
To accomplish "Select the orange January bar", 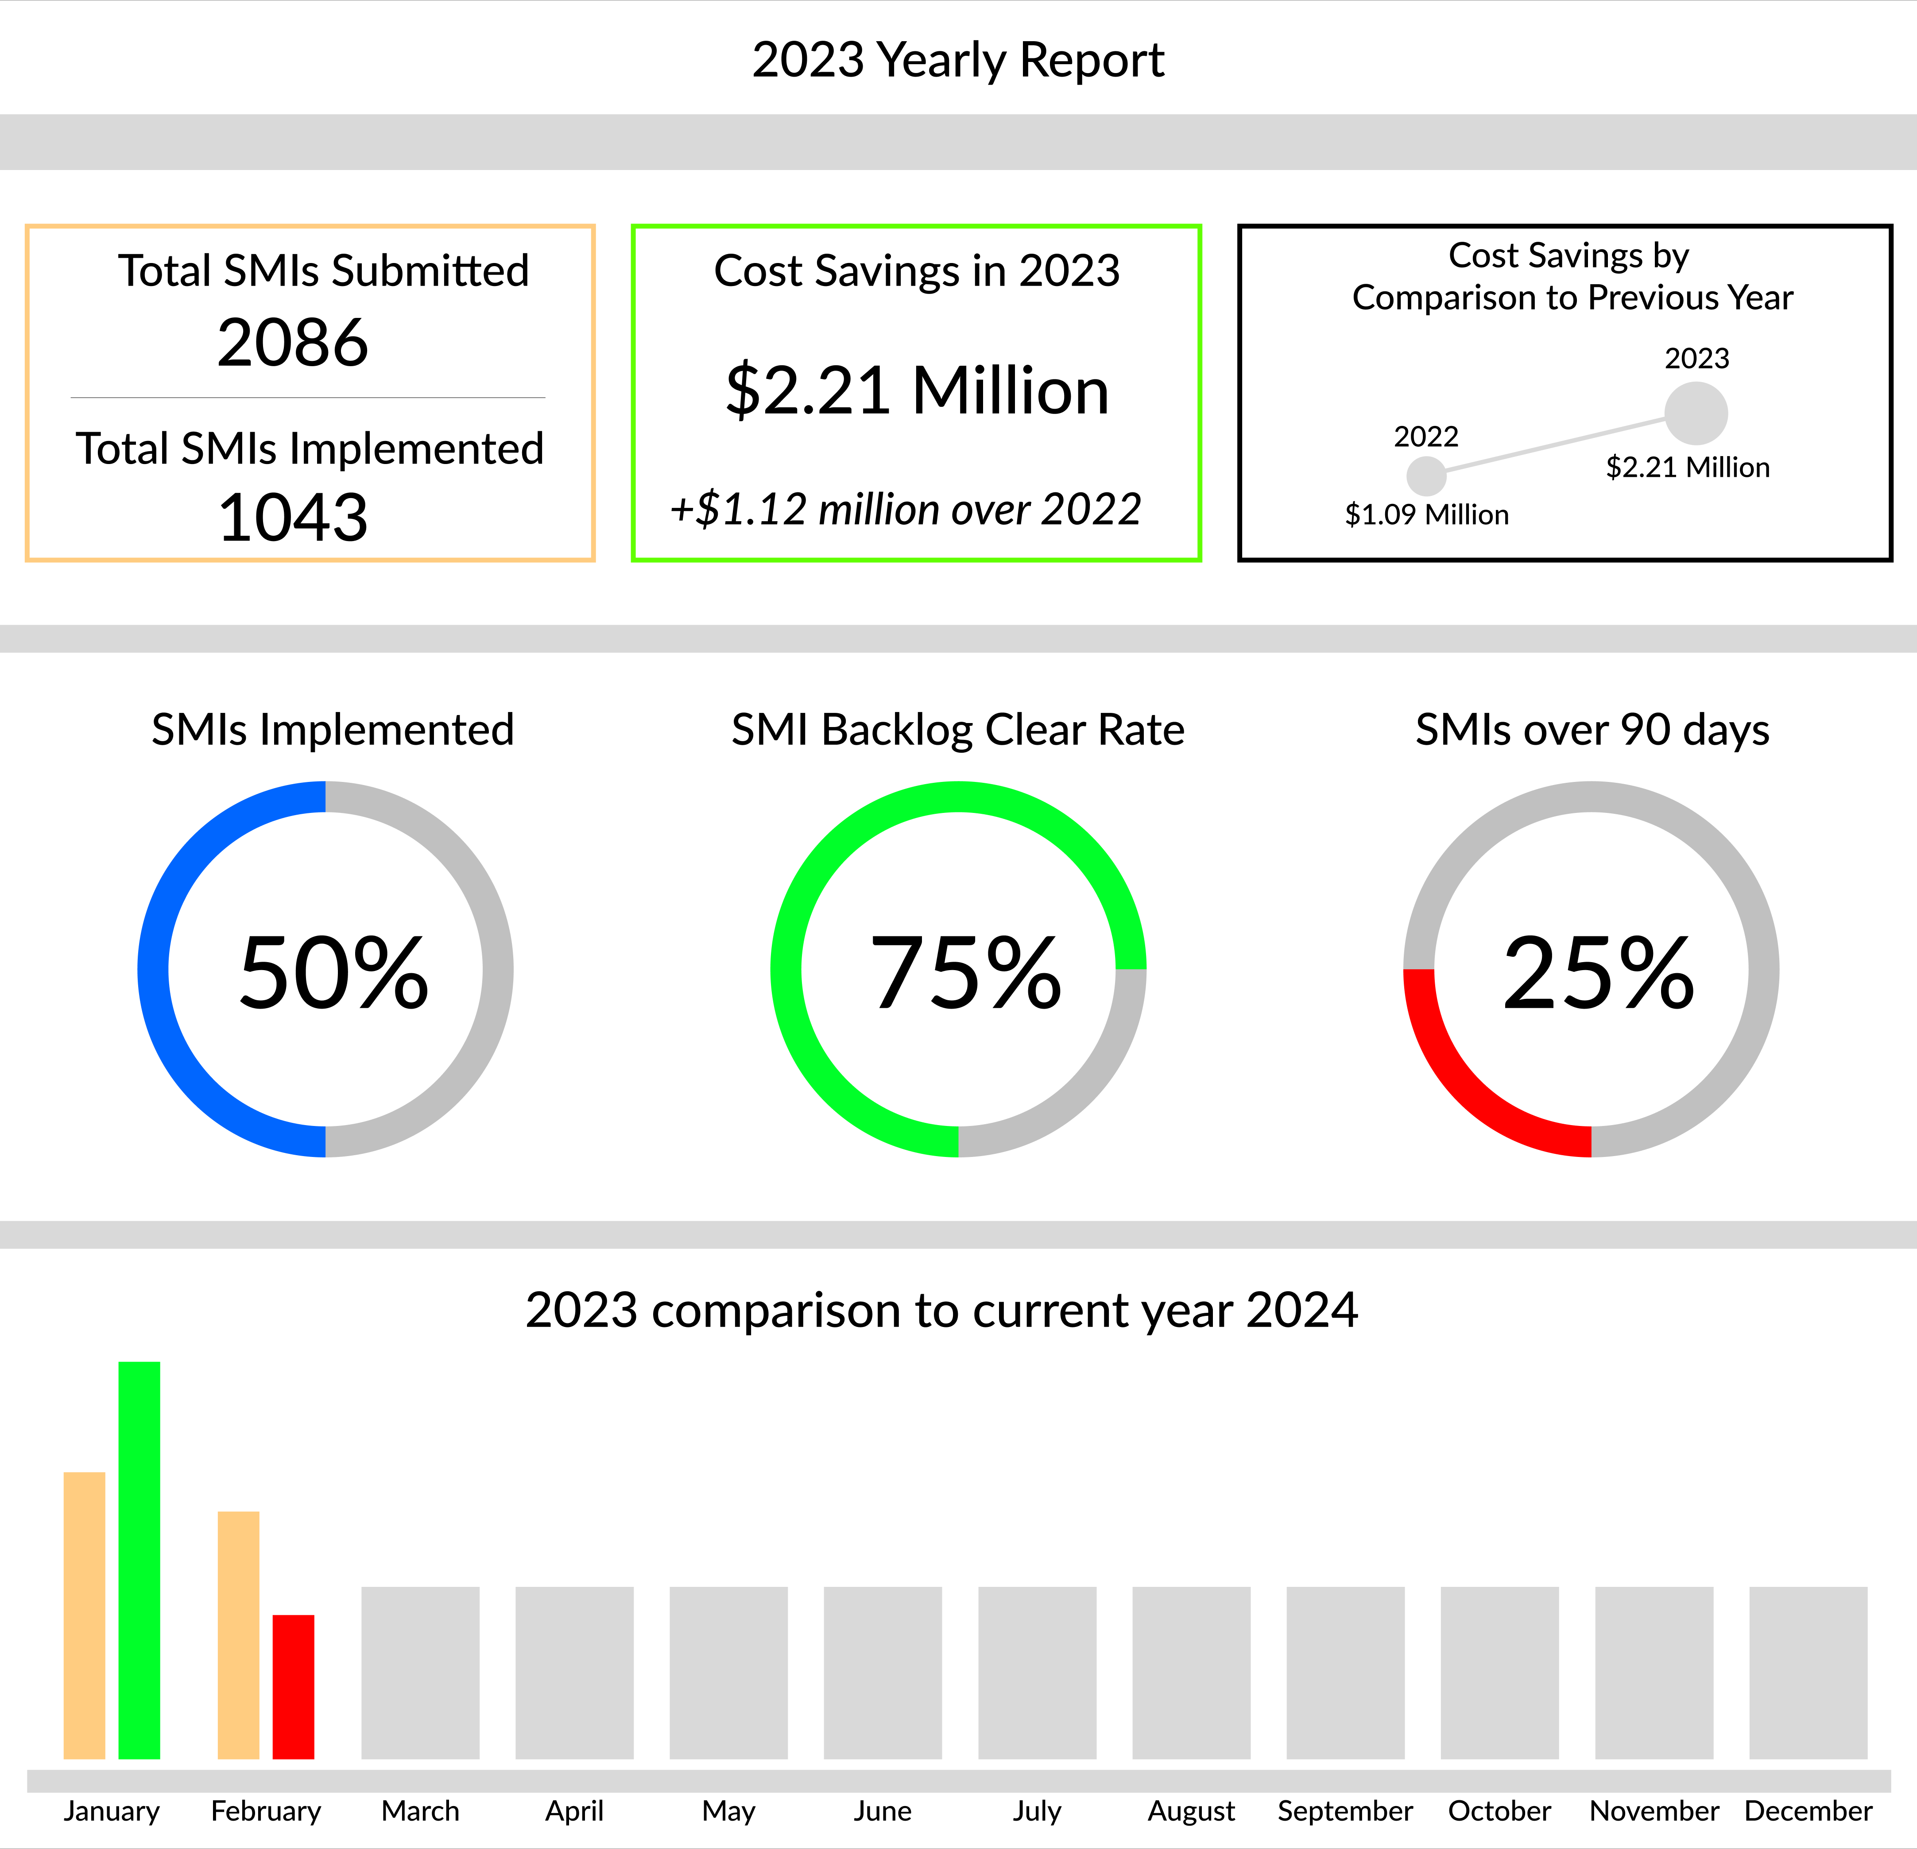I will click(84, 1615).
